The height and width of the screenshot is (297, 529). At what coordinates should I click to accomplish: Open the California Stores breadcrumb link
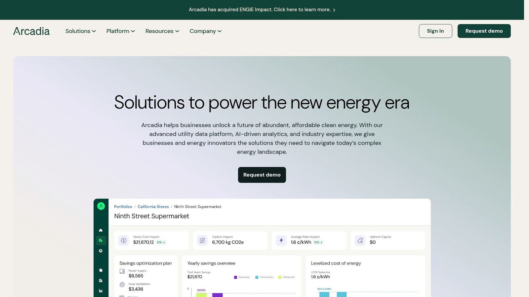(x=153, y=207)
